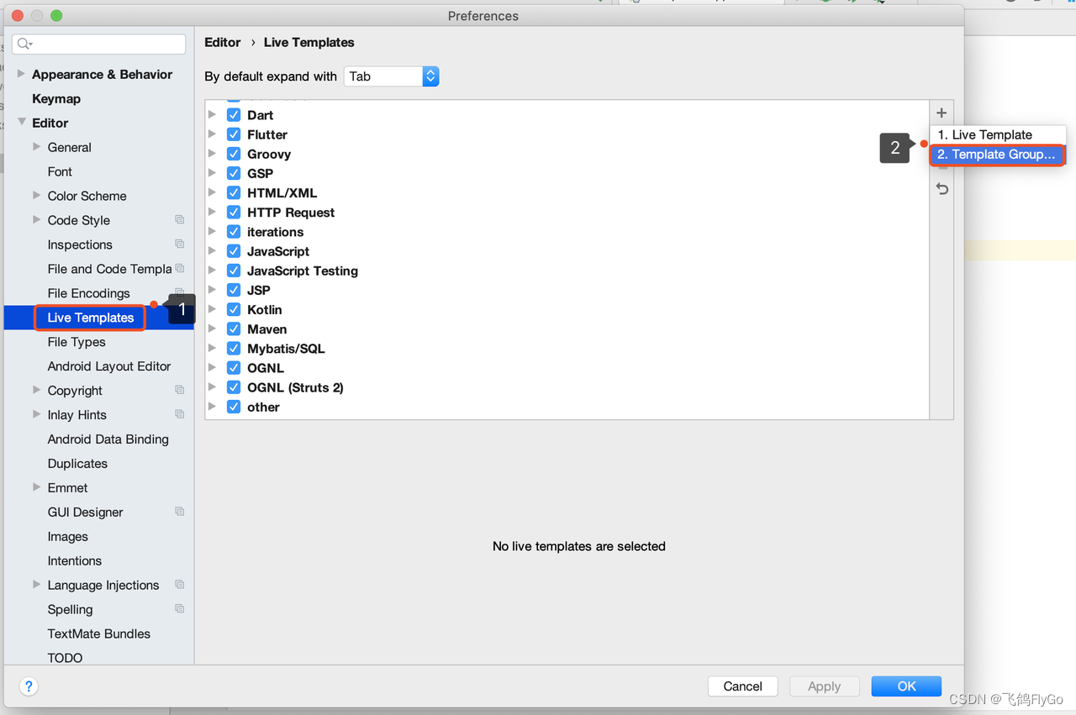Click the help question mark icon
The height and width of the screenshot is (715, 1076).
pos(29,686)
